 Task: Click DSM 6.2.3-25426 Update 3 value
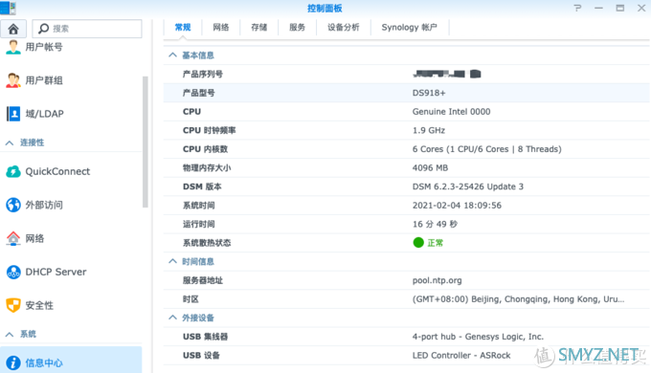click(468, 186)
